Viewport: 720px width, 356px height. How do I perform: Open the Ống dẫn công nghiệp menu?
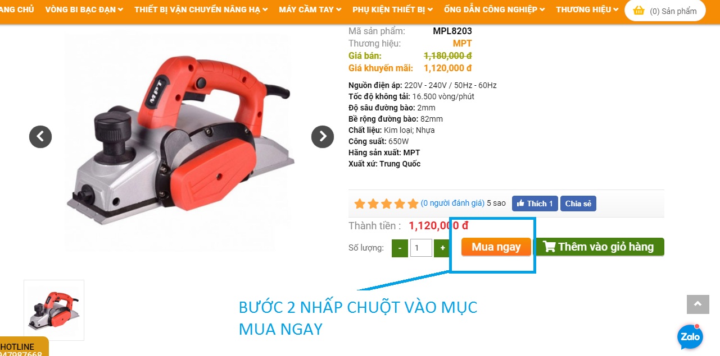(x=494, y=10)
